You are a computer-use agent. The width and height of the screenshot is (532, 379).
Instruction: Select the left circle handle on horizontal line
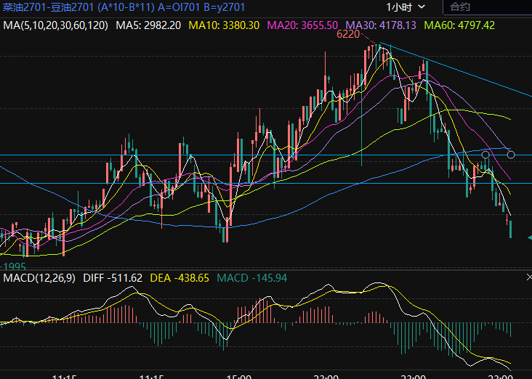pyautogui.click(x=485, y=155)
